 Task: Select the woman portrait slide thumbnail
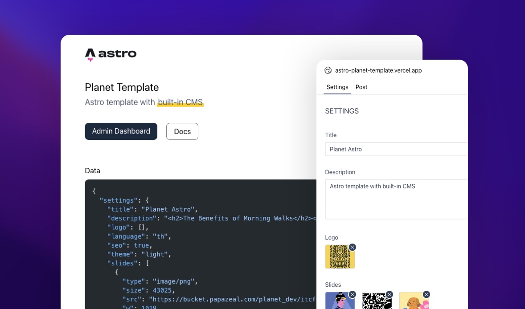[340, 301]
